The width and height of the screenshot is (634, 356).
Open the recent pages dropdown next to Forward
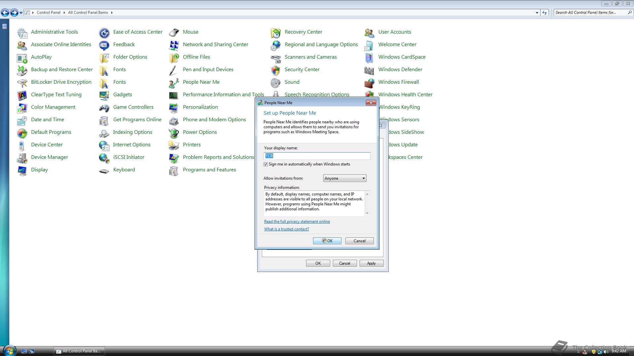[x=21, y=13]
